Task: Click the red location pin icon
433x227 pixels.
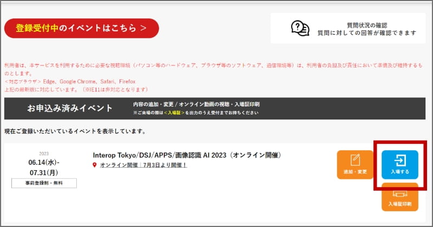Action: 94,165
